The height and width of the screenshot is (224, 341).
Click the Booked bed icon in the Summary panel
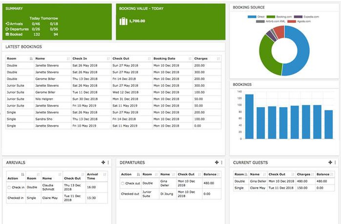pyautogui.click(x=8, y=34)
